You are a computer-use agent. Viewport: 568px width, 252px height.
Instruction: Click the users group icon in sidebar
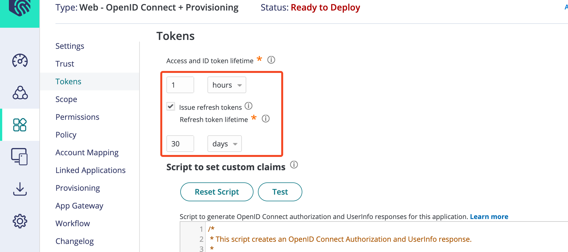click(20, 93)
